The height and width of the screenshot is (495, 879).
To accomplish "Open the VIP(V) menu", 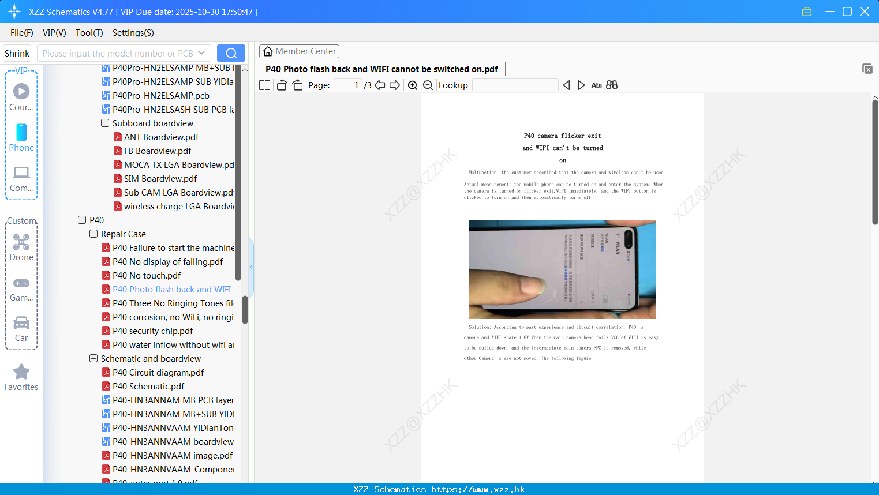I will (x=54, y=33).
